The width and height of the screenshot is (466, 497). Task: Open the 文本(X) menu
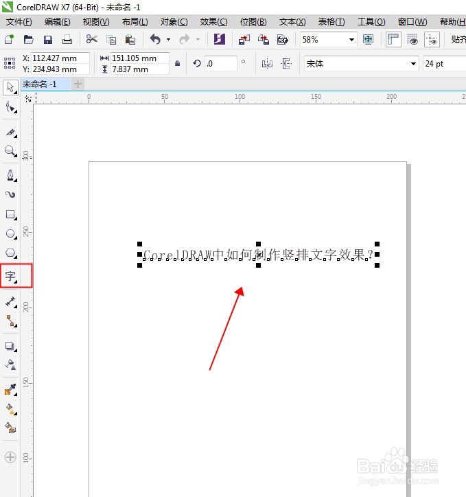292,22
